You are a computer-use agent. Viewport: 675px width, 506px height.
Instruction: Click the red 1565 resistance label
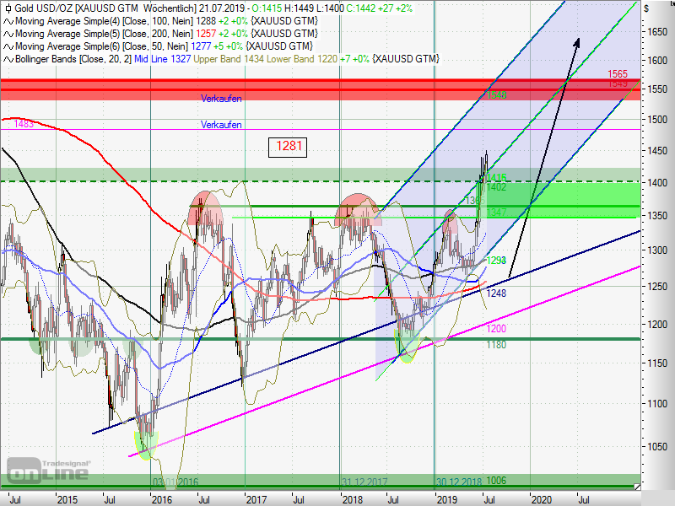point(618,74)
